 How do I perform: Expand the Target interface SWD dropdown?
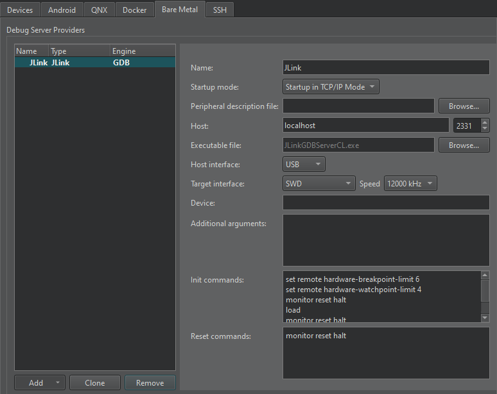pyautogui.click(x=318, y=184)
